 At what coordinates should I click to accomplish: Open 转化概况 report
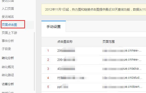[8, 67]
